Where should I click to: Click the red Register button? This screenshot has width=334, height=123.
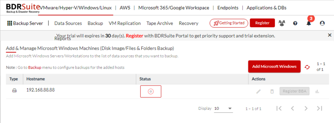coord(262,23)
